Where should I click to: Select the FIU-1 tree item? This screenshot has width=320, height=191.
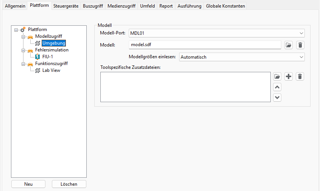48,57
